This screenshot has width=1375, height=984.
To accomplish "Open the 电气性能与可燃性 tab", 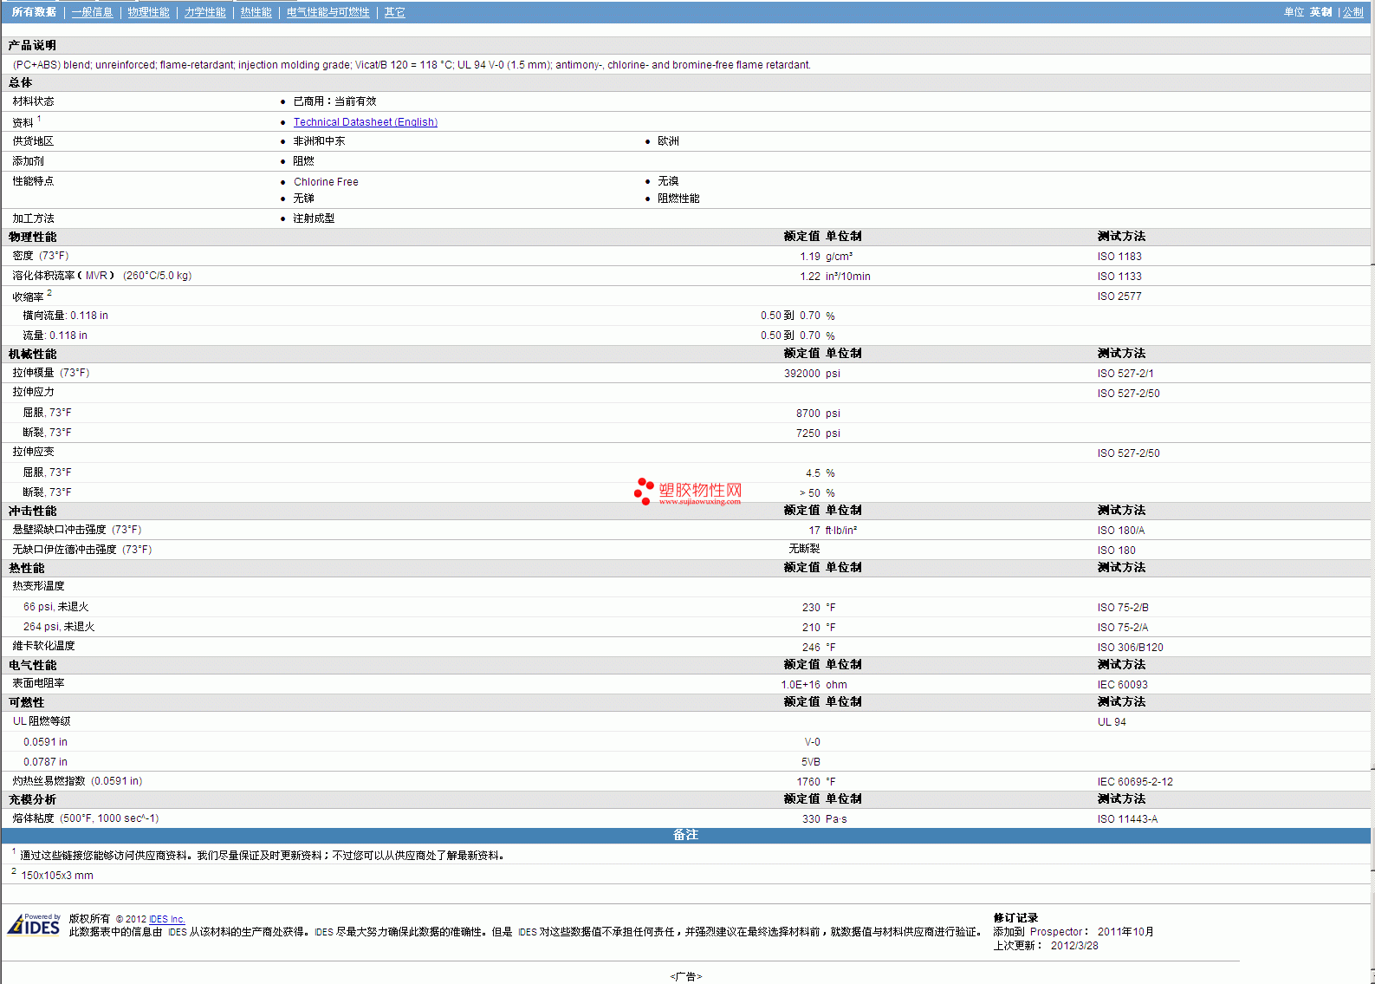I will [x=328, y=12].
